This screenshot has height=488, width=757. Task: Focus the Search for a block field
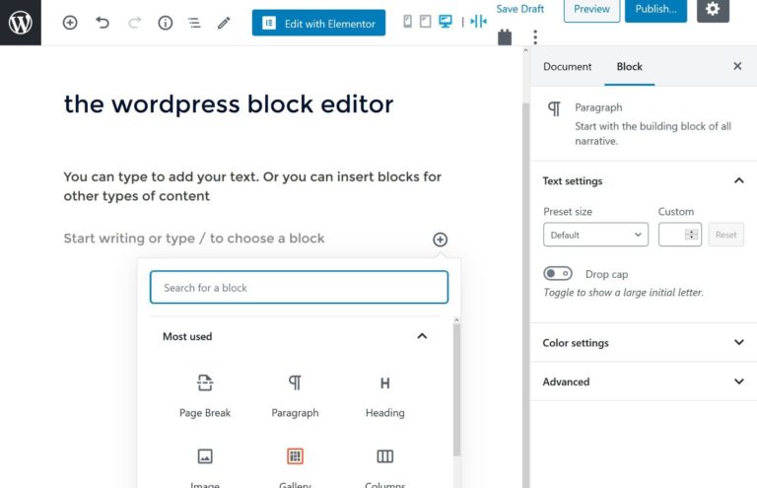(x=299, y=287)
